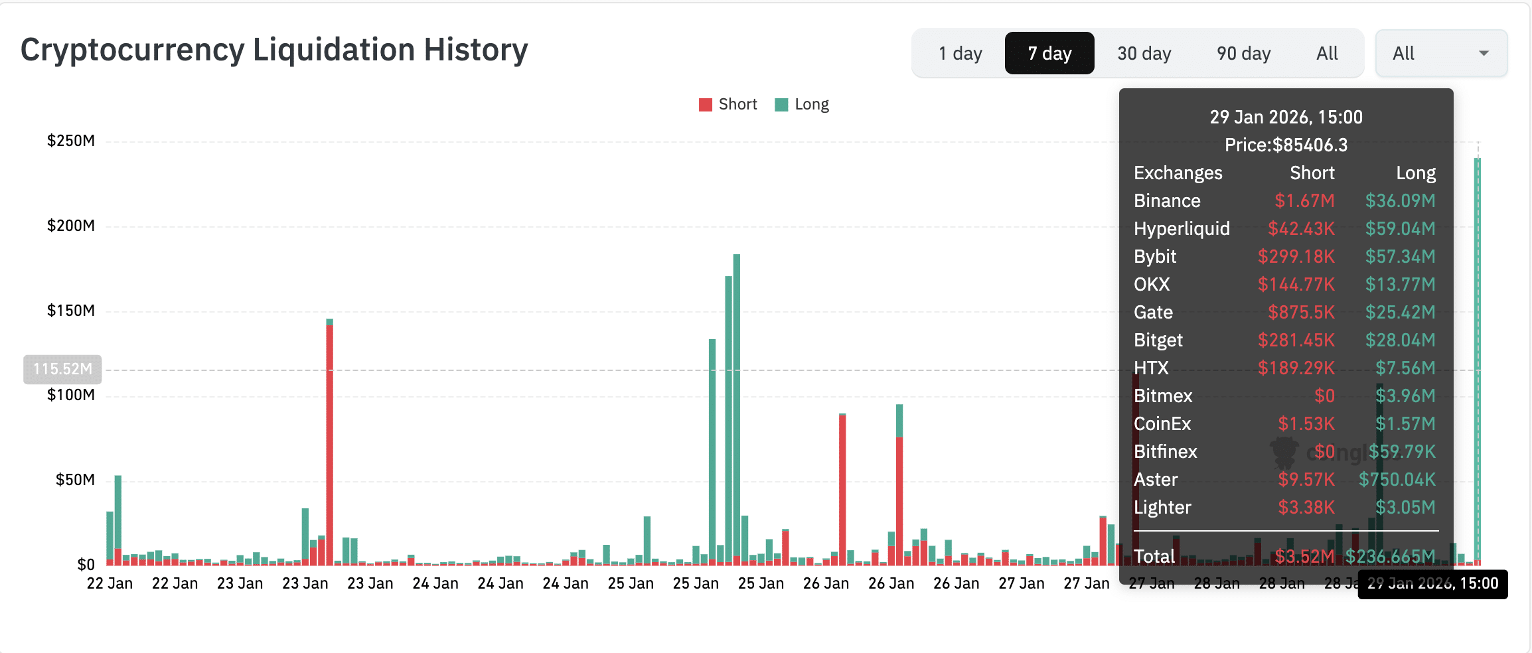
Task: Click the caret arrow in the All dropdown
Action: point(1484,53)
